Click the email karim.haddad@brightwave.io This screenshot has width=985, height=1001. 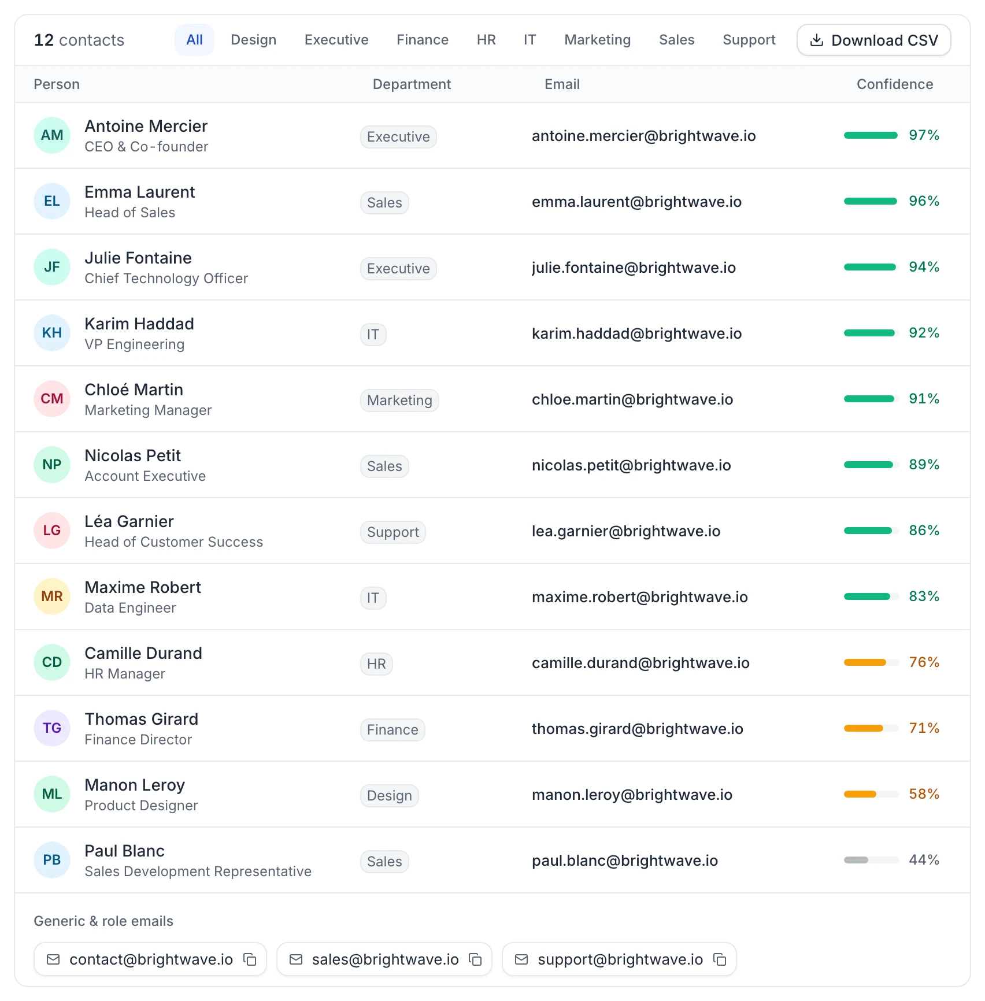636,333
